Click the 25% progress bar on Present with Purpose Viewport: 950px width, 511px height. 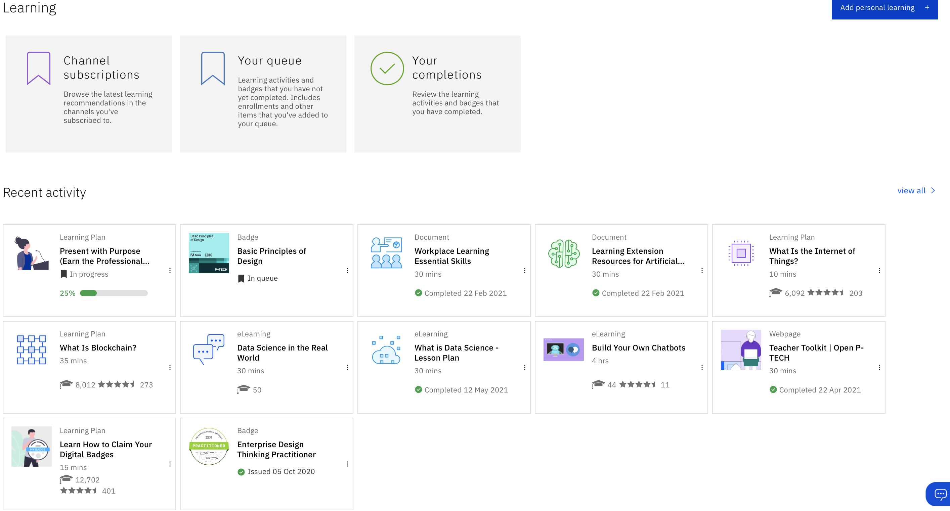pos(114,293)
